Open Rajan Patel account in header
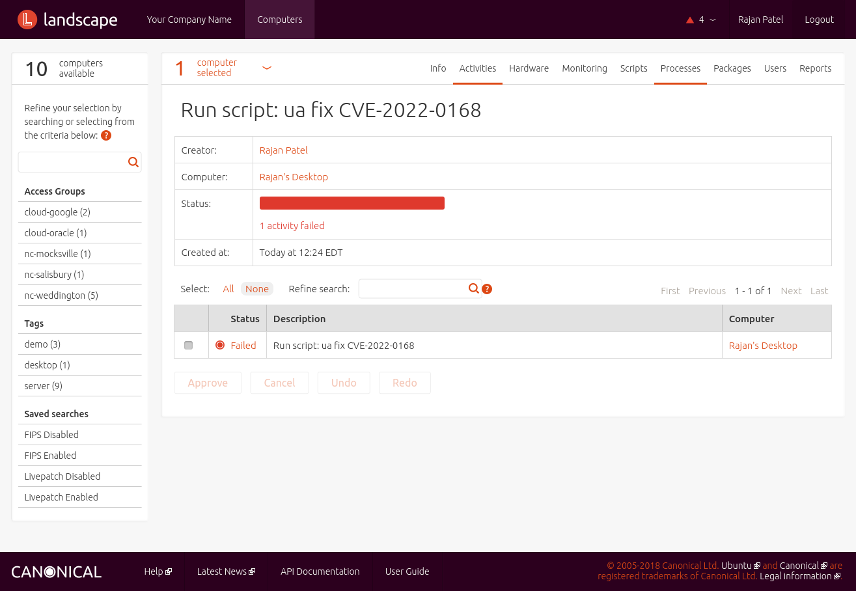856x591 pixels. [760, 20]
